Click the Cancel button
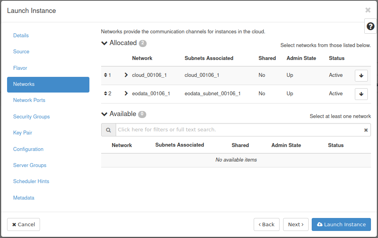 click(24, 224)
